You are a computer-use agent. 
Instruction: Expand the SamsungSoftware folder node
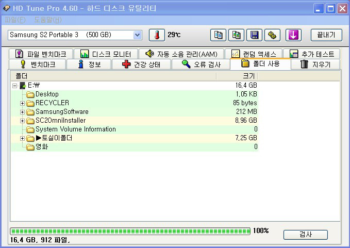point(22,112)
